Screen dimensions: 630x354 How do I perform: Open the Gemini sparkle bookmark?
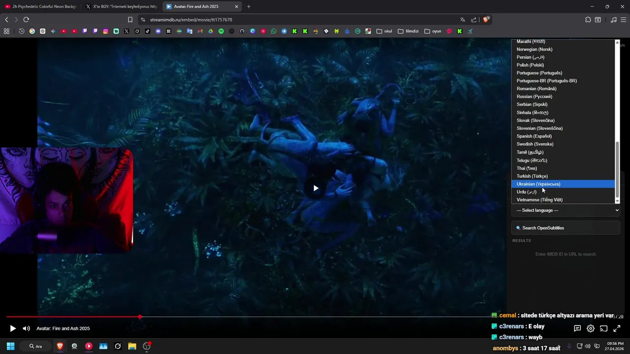click(53, 31)
